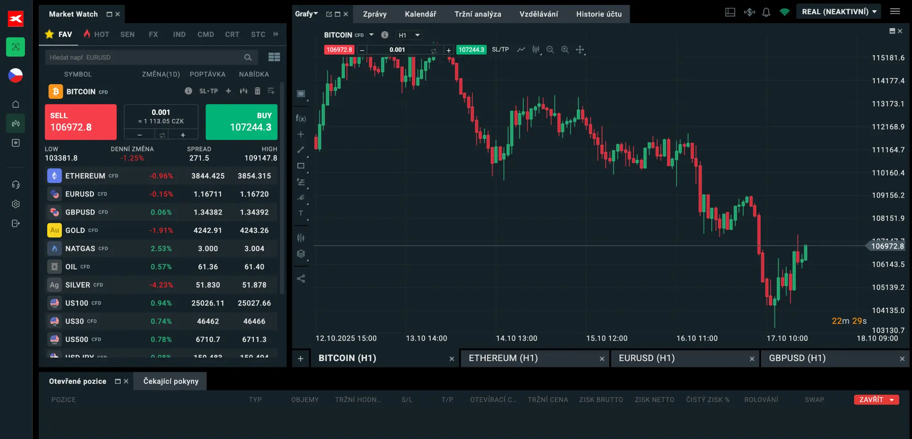Viewport: 912px width, 439px height.
Task: Switch language via Czech flag icon
Action: click(x=16, y=76)
